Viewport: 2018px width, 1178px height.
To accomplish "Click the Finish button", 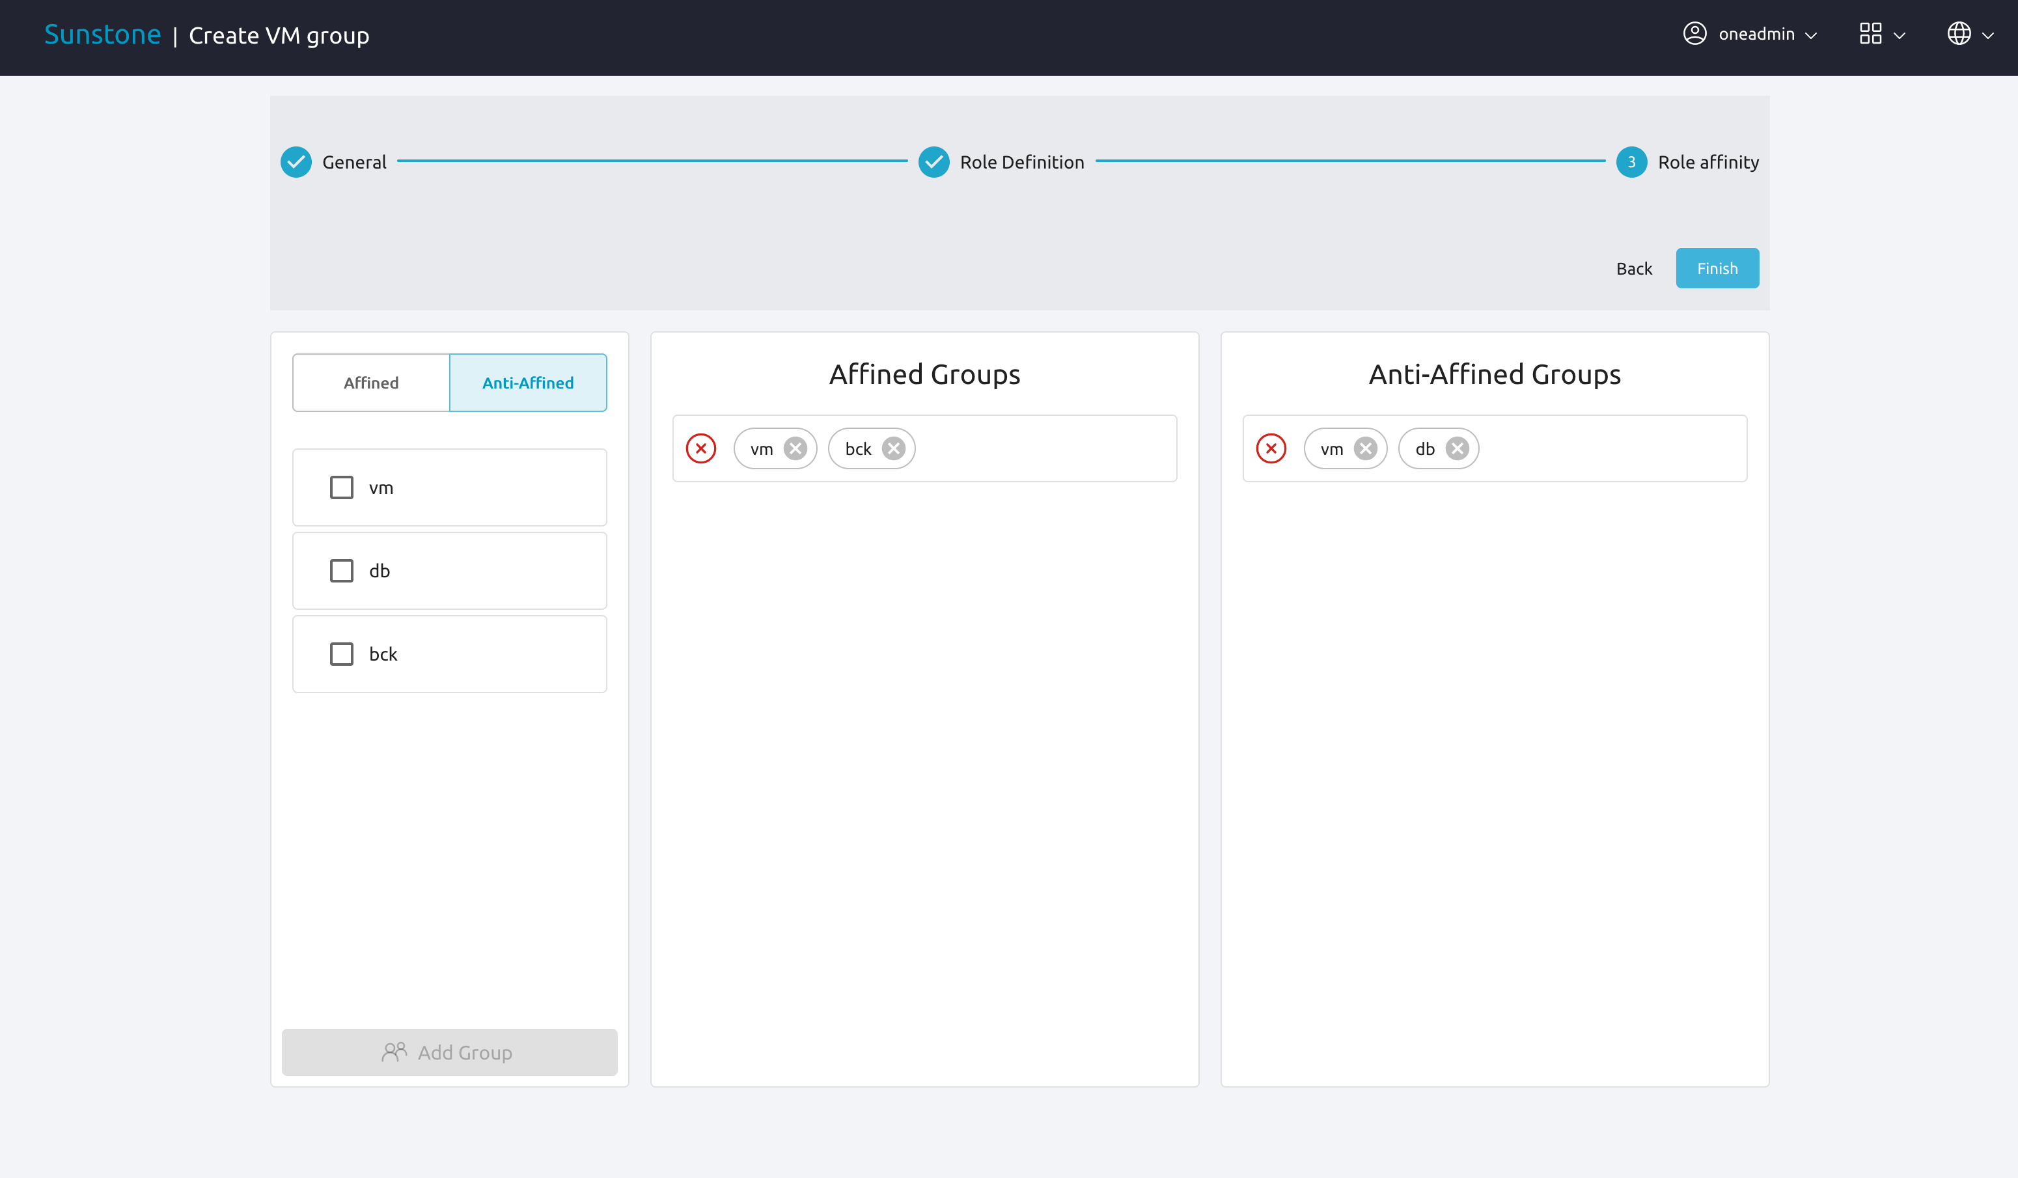I will (1717, 268).
